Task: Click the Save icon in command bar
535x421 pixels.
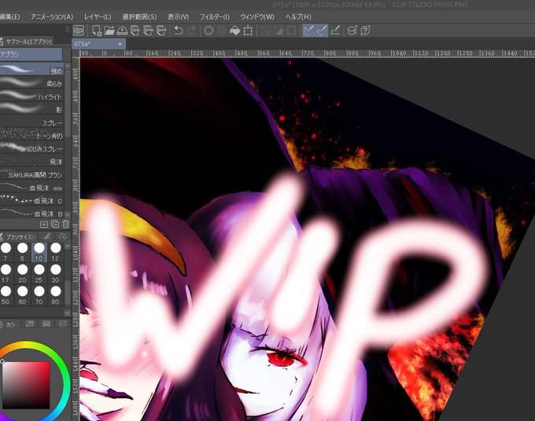Action: [x=122, y=31]
